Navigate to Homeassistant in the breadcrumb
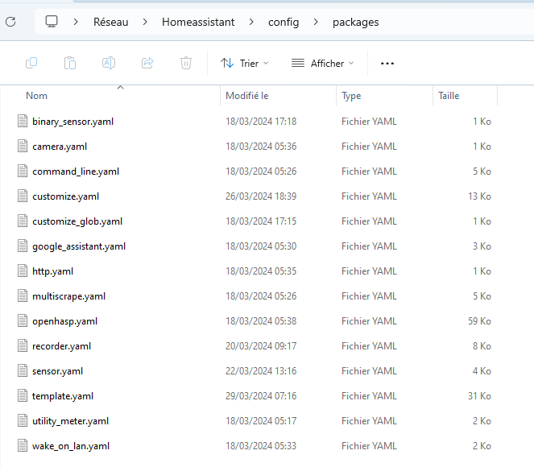This screenshot has width=534, height=467. (x=198, y=22)
